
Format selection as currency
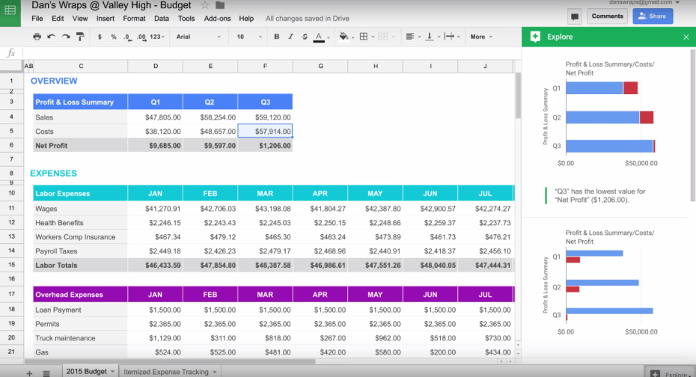[100, 37]
